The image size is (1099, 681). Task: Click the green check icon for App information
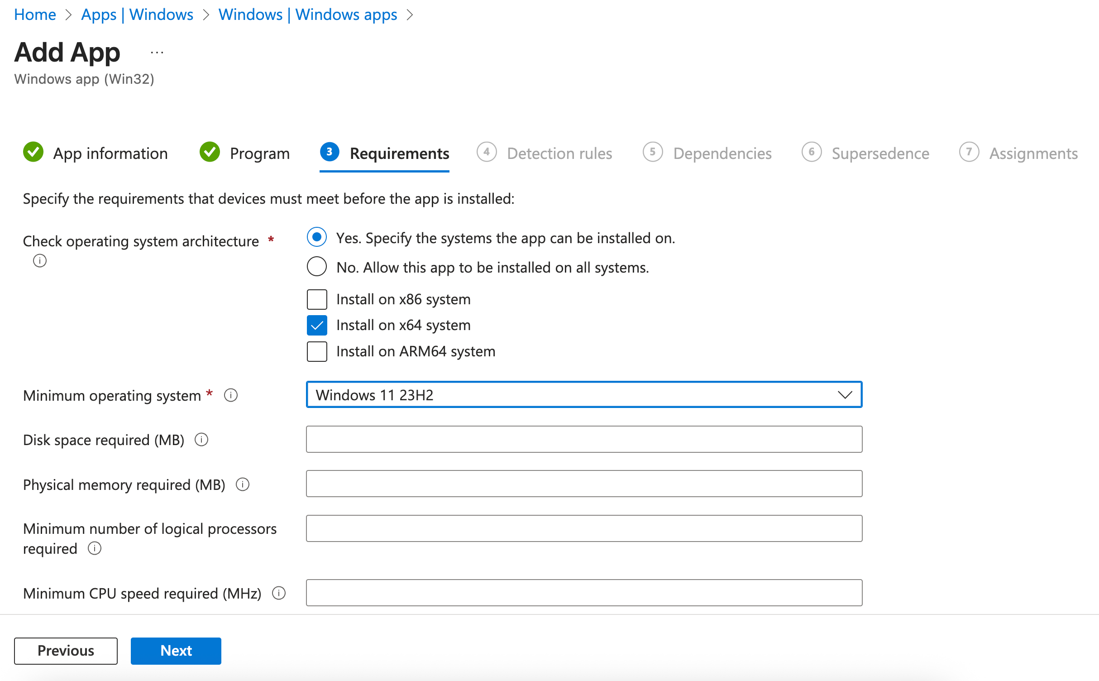tap(33, 153)
